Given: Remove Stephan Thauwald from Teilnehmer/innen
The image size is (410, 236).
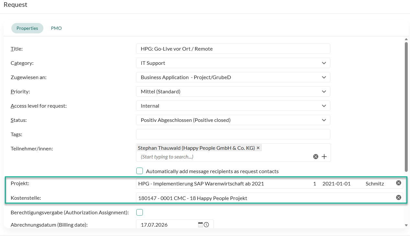Looking at the screenshot, I should (x=258, y=148).
